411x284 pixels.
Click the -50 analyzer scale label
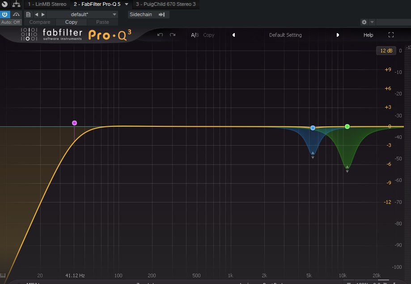pyautogui.click(x=398, y=159)
